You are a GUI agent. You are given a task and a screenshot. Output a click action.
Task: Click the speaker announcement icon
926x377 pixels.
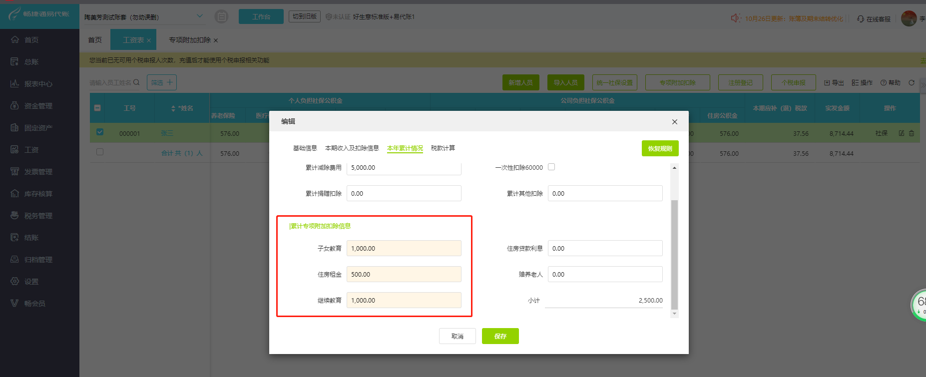click(x=736, y=18)
